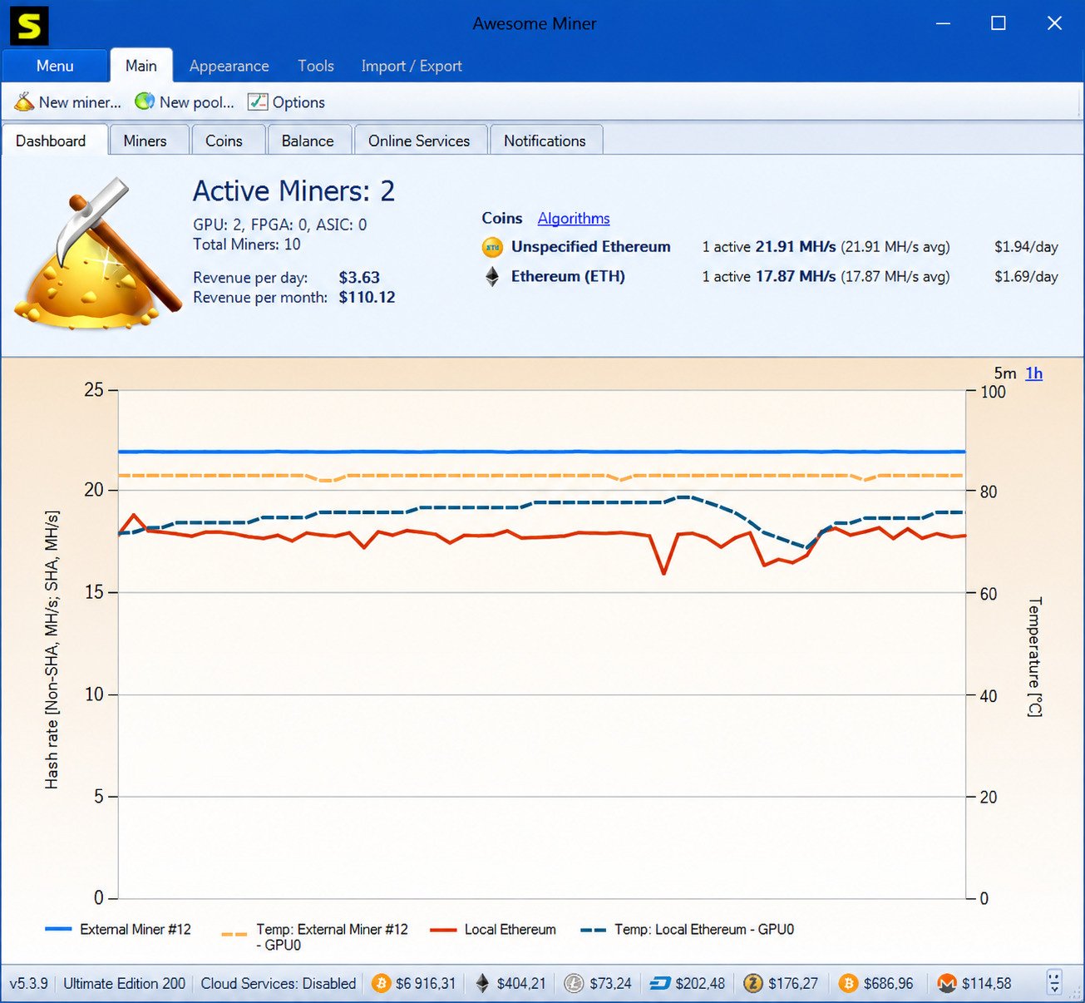The width and height of the screenshot is (1085, 1003).
Task: Click the $110.12 revenue per month value
Action: (x=367, y=297)
